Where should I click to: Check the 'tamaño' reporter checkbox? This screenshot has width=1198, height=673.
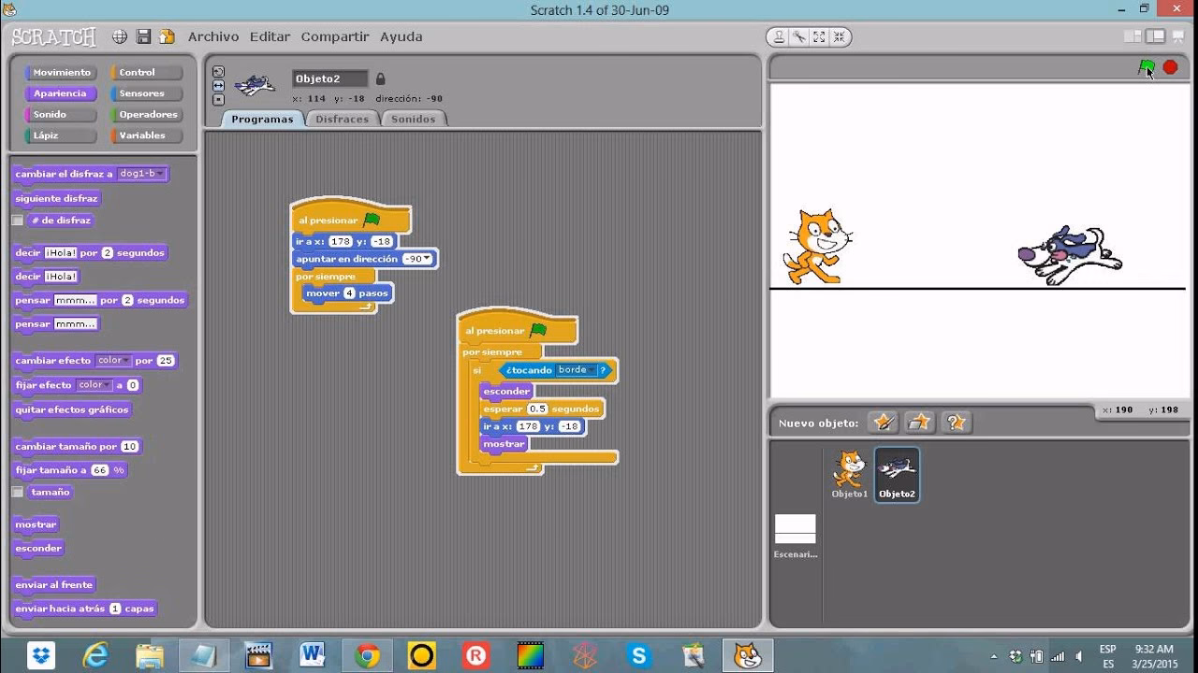click(x=17, y=492)
